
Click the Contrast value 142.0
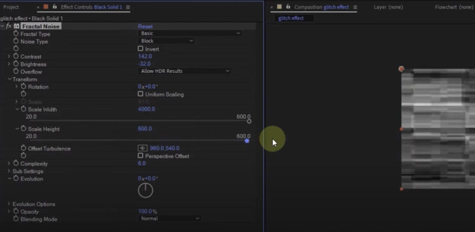[x=145, y=56]
